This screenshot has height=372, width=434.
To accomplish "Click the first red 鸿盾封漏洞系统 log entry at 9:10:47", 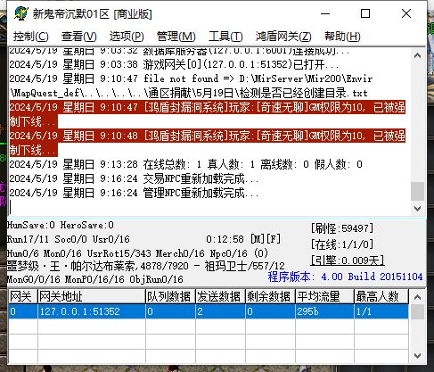I will [208, 114].
